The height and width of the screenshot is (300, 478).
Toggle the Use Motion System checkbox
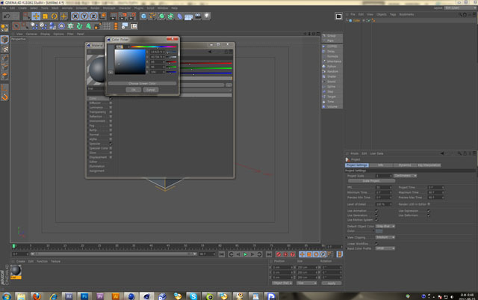point(376,220)
